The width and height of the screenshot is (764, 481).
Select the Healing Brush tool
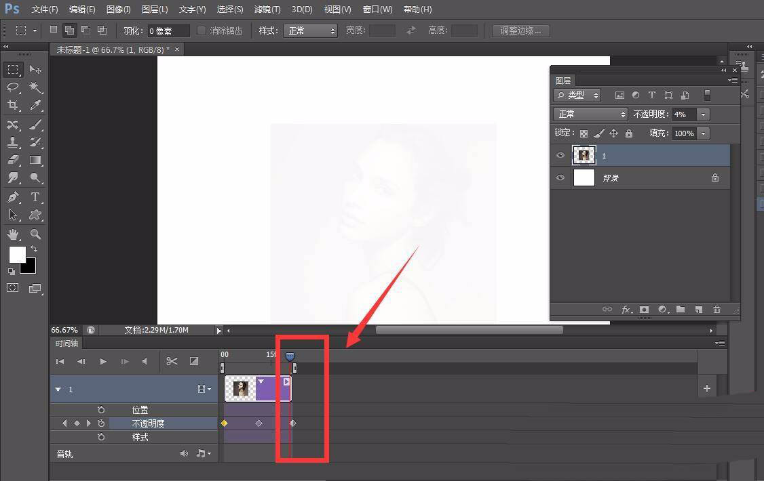point(13,125)
